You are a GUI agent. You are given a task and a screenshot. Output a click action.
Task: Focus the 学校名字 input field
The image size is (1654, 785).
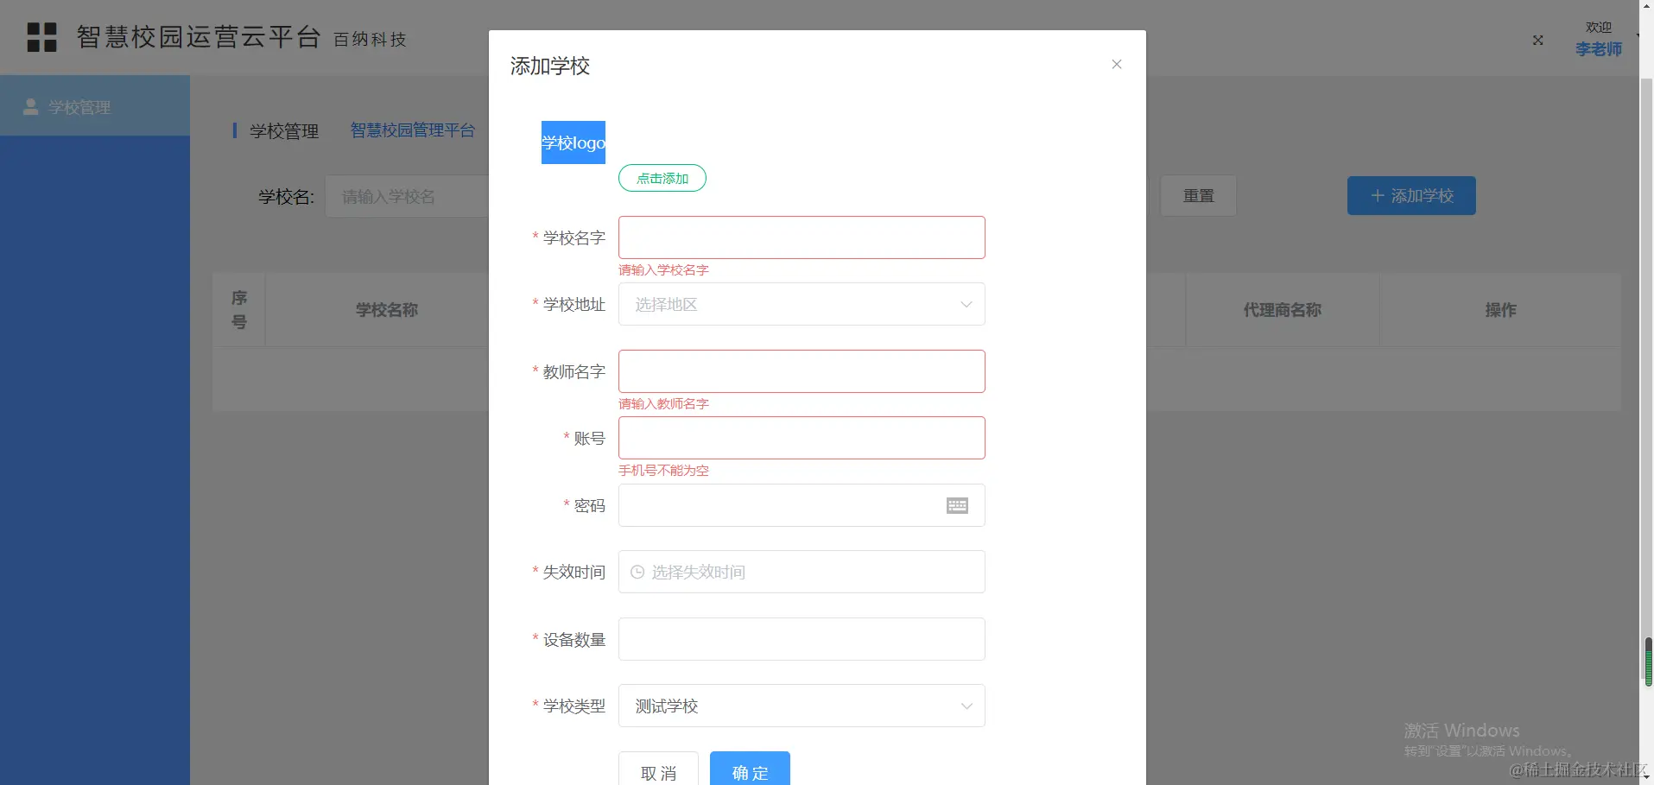pyautogui.click(x=802, y=237)
